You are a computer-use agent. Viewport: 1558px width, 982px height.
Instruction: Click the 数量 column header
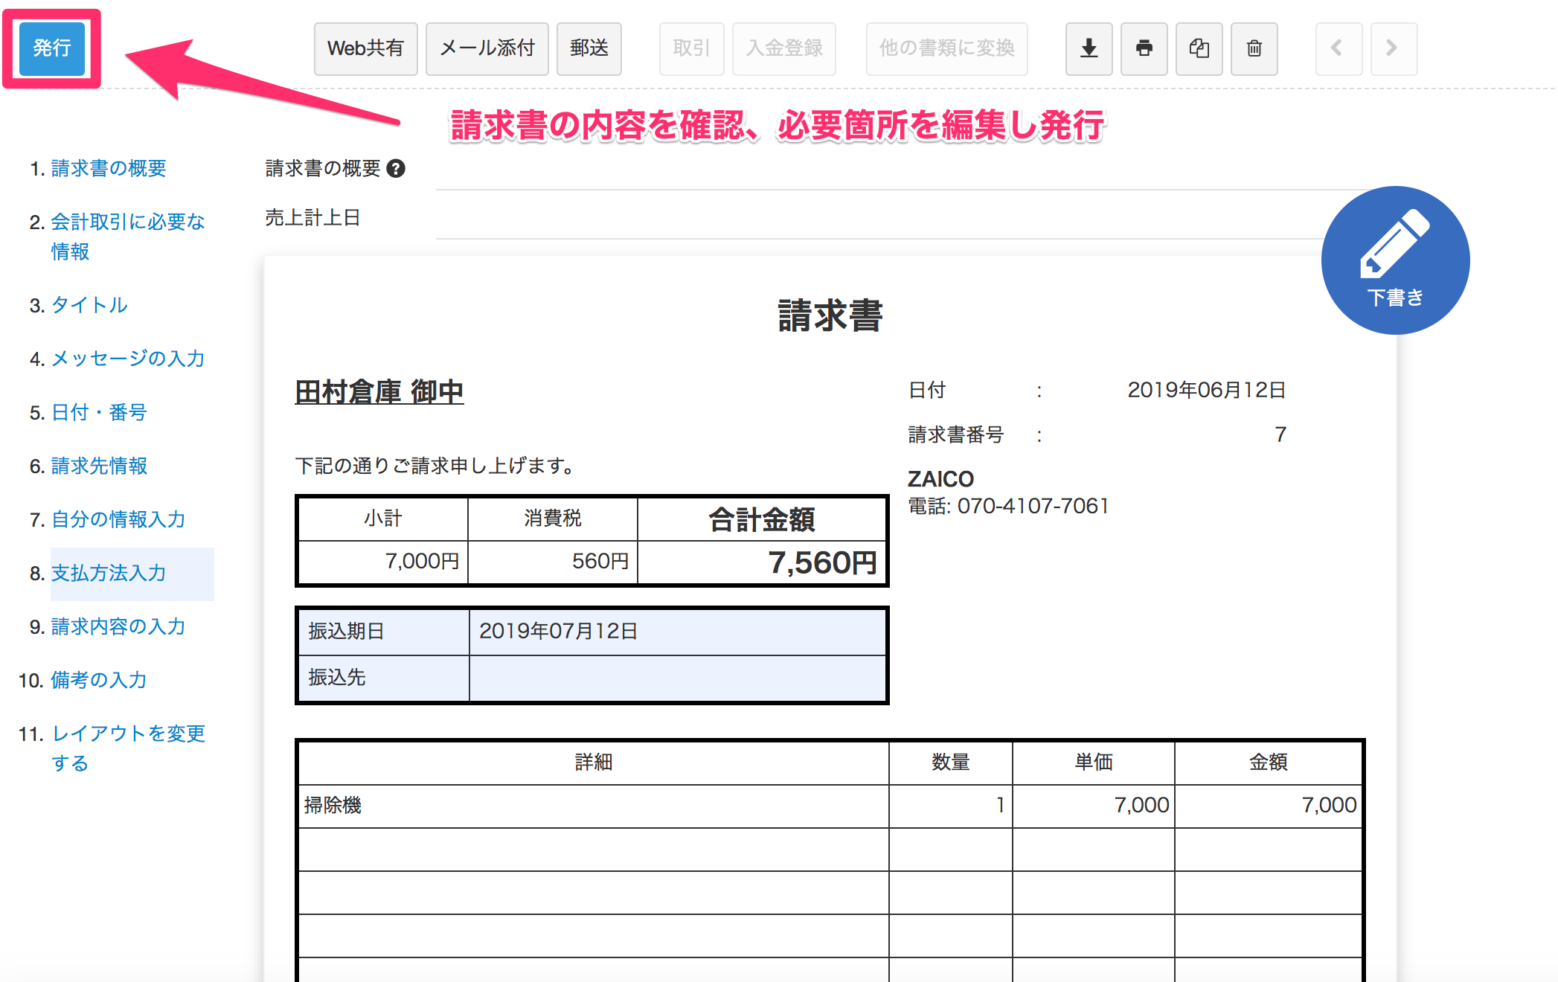click(x=950, y=763)
